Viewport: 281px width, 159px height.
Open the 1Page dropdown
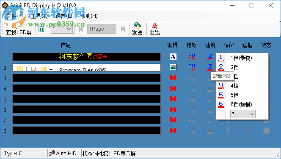point(102,29)
